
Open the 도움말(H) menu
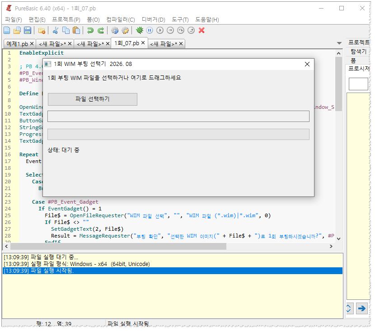point(207,19)
